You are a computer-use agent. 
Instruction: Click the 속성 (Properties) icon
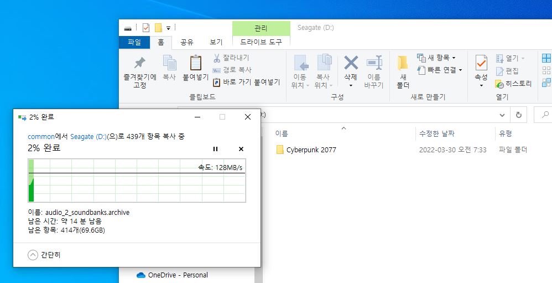[x=481, y=64]
